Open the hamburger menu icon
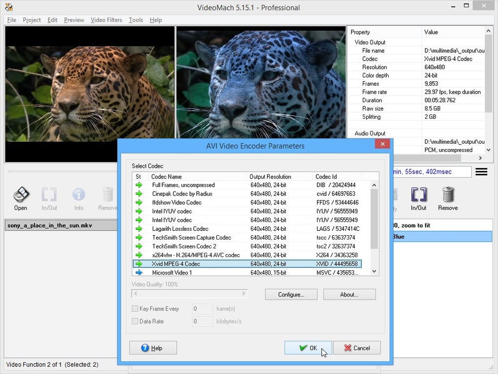The image size is (498, 374). point(481,172)
